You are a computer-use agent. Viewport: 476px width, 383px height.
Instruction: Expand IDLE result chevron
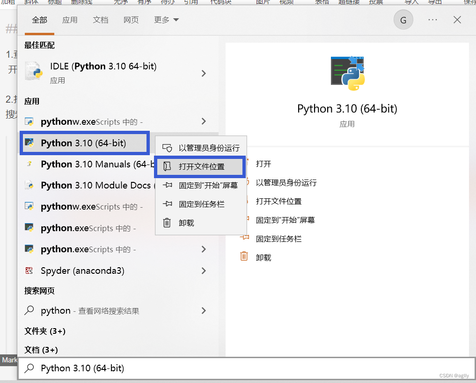pos(204,73)
